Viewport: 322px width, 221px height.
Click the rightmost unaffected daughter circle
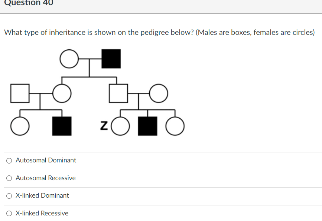click(175, 126)
